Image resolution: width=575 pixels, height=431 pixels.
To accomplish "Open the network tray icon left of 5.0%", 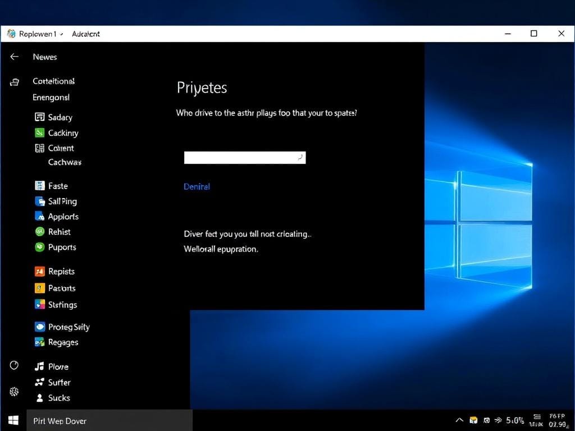I will click(498, 420).
